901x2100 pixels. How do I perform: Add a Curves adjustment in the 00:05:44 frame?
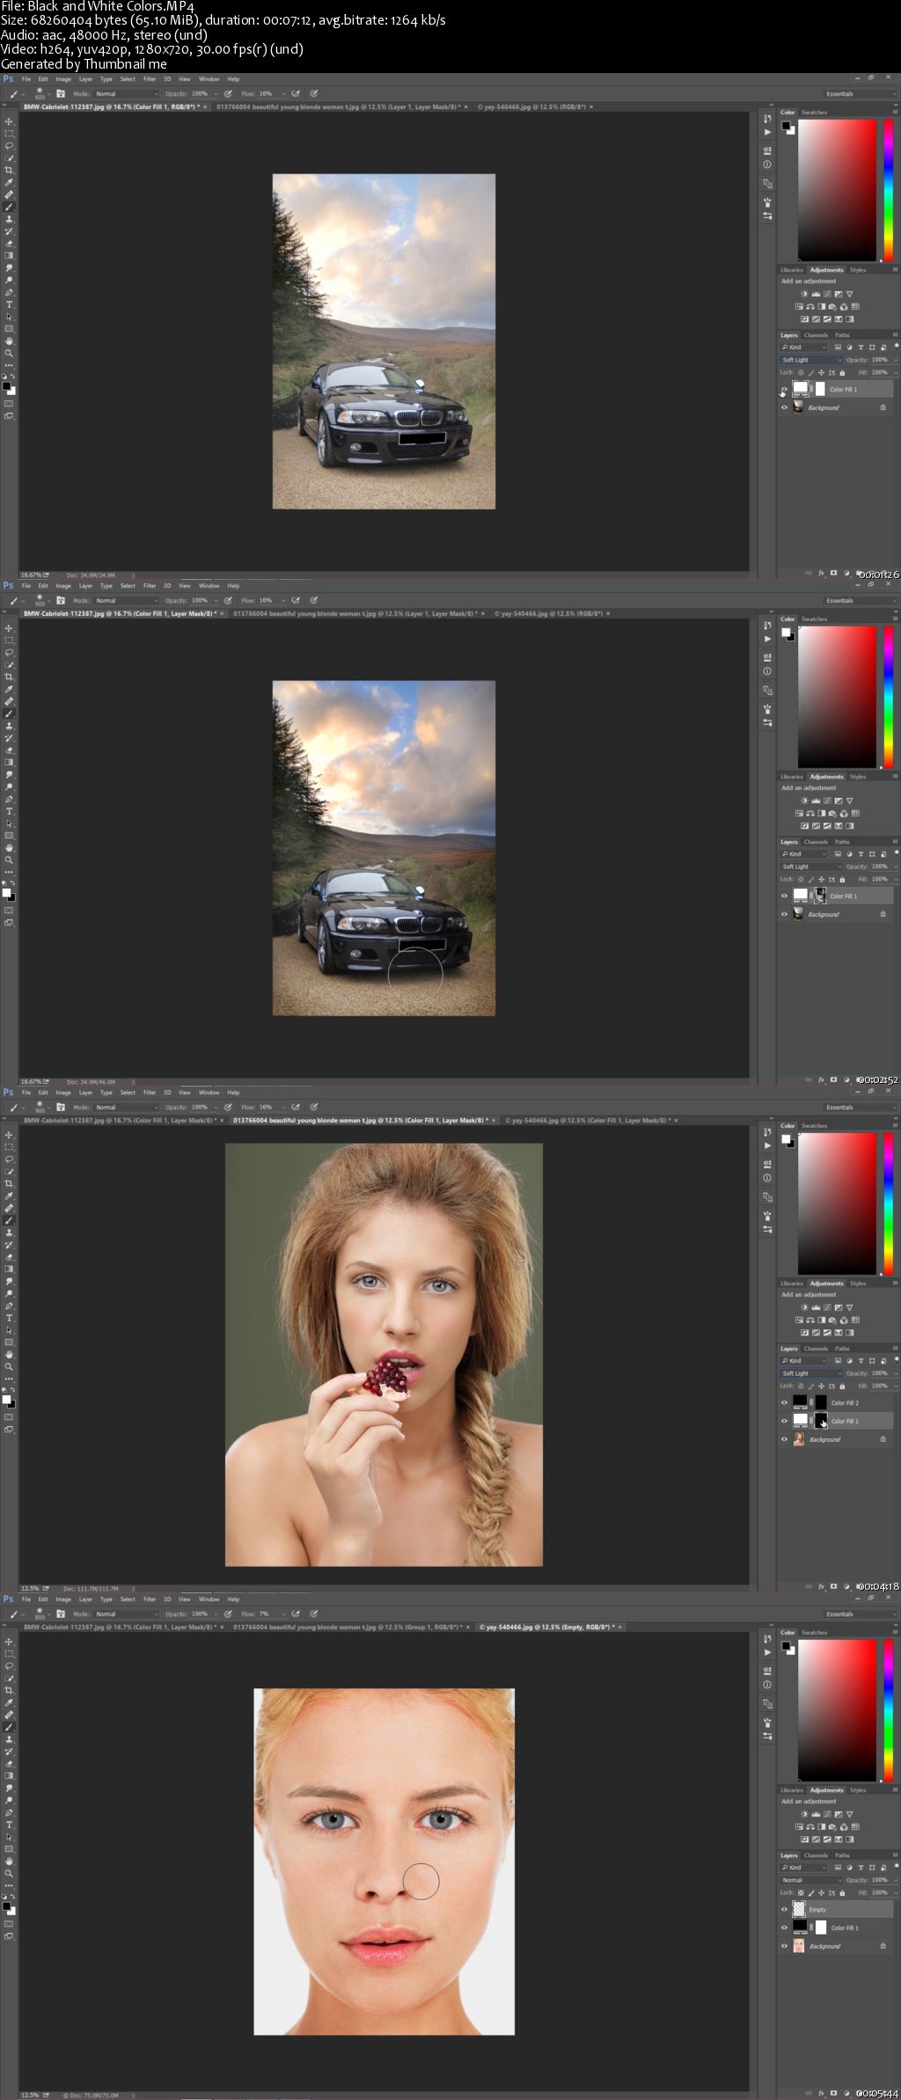[x=826, y=1814]
